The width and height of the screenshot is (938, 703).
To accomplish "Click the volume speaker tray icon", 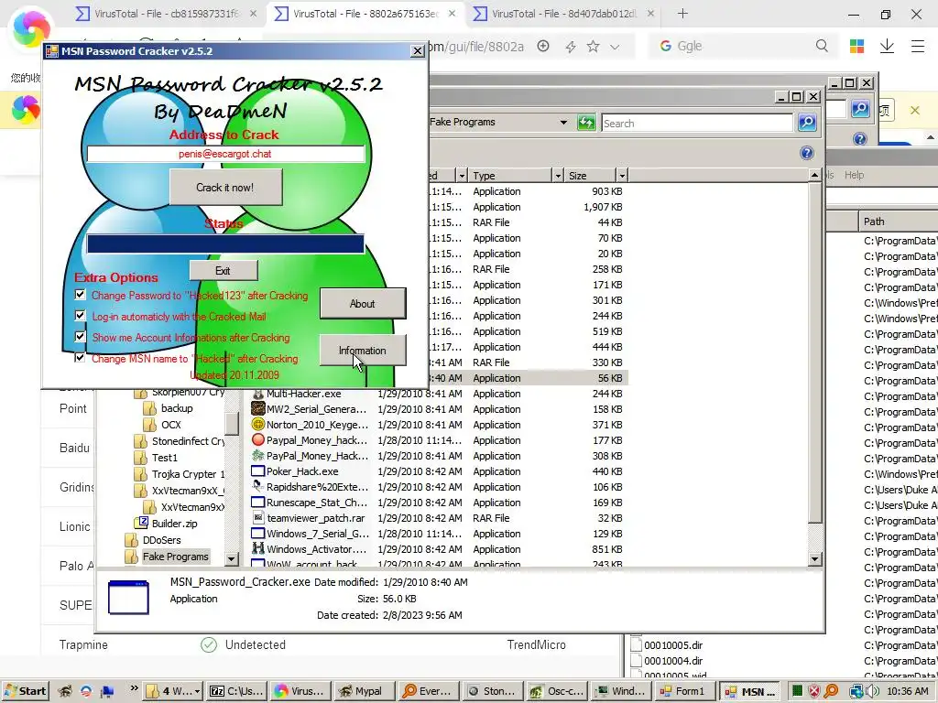I will click(870, 691).
